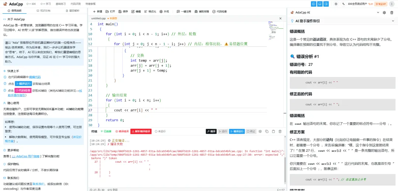The image size is (398, 191).
Task: Click the 未运行 status indicator
Action: click(x=160, y=131)
